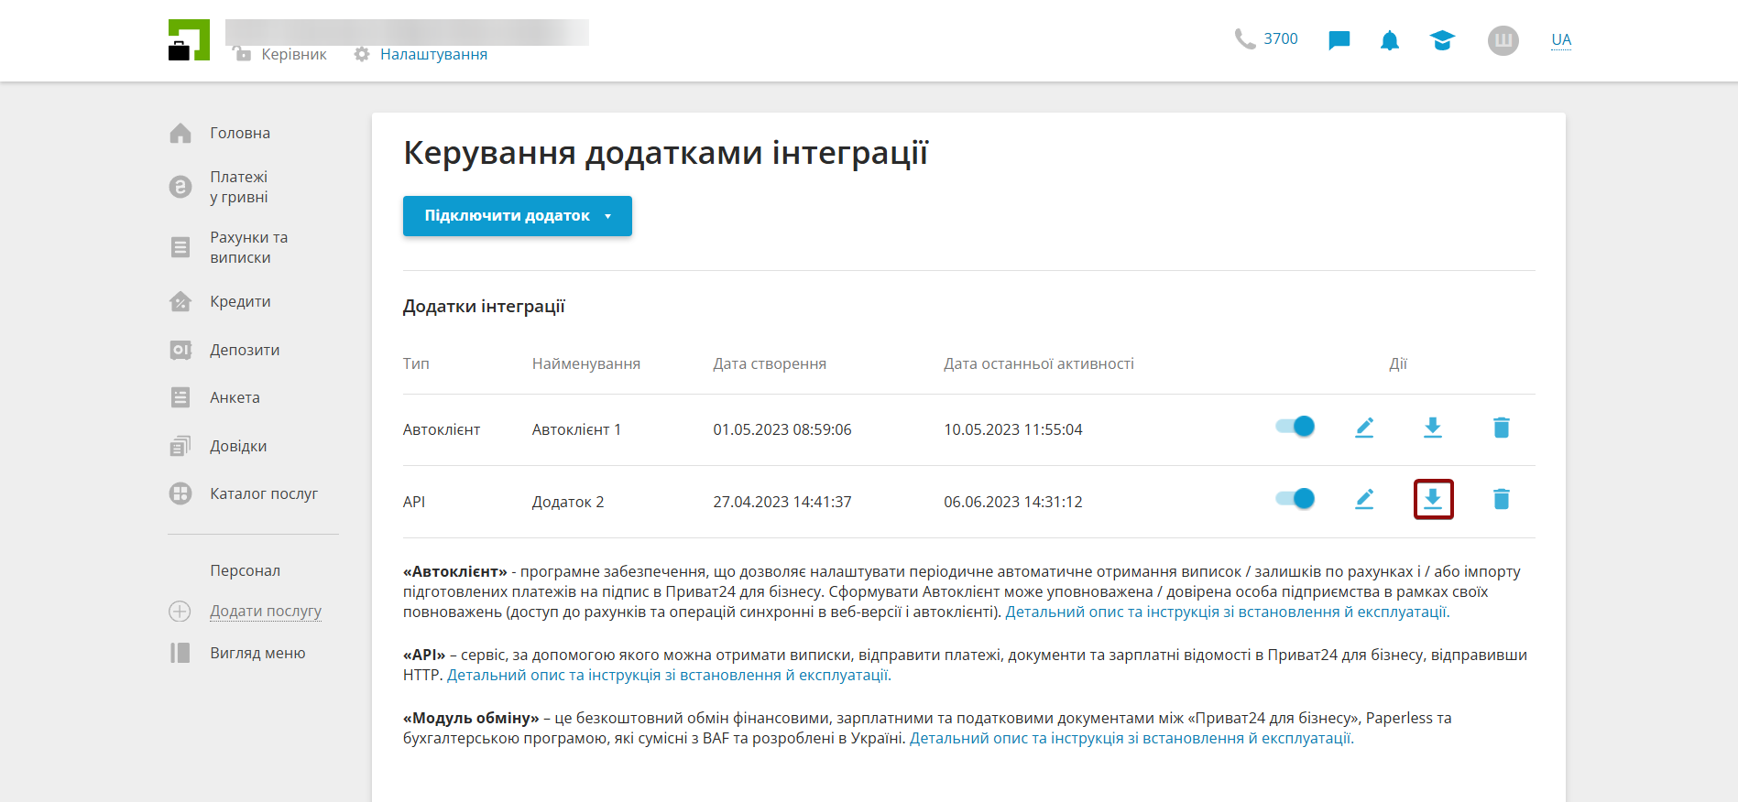Image resolution: width=1738 pixels, height=802 pixels.
Task: Expand the Підключити додаток dropdown button
Action: (518, 216)
